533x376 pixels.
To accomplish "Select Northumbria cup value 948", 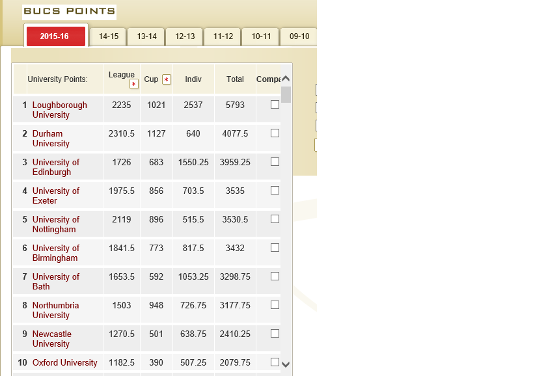I will [156, 305].
